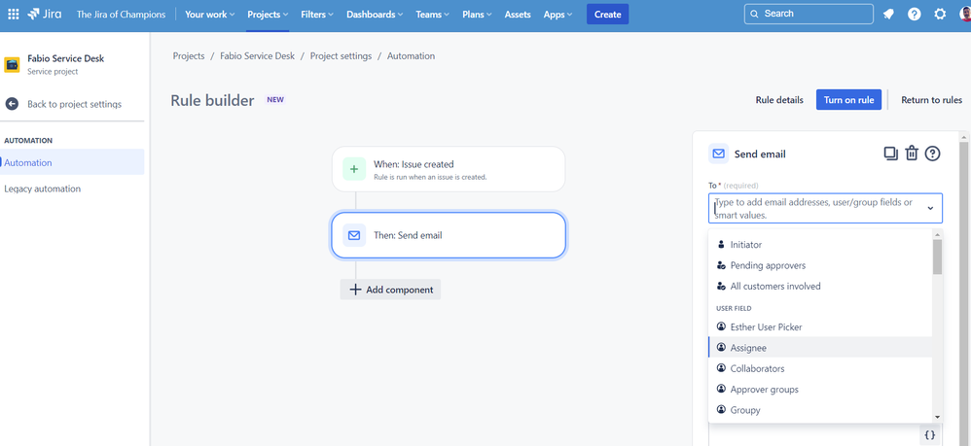The image size is (971, 446).
Task: Click the green plus trigger icon
Action: (354, 169)
